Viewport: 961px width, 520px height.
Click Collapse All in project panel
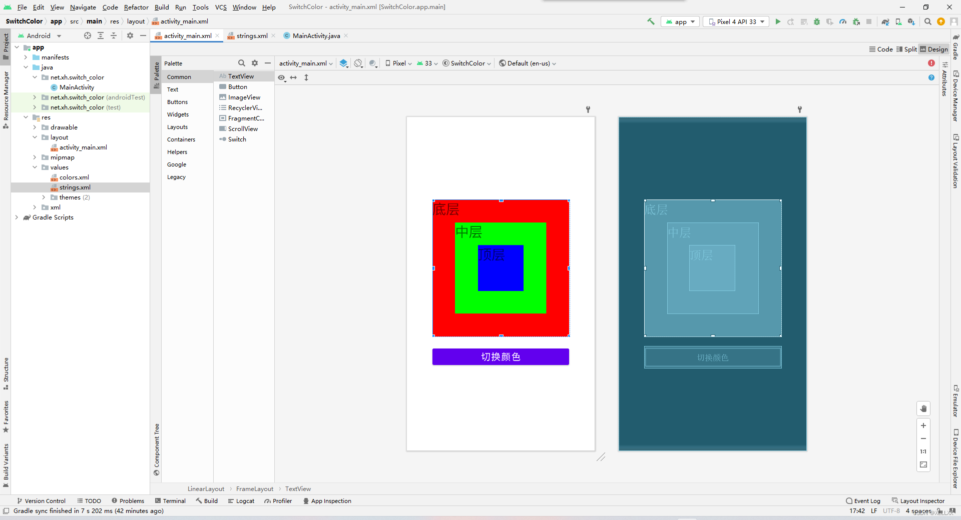tap(114, 35)
